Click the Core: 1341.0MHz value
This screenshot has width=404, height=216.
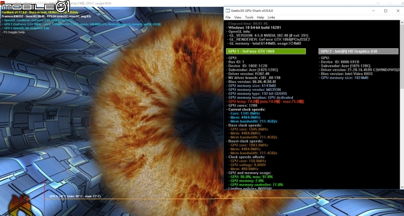tap(244, 113)
